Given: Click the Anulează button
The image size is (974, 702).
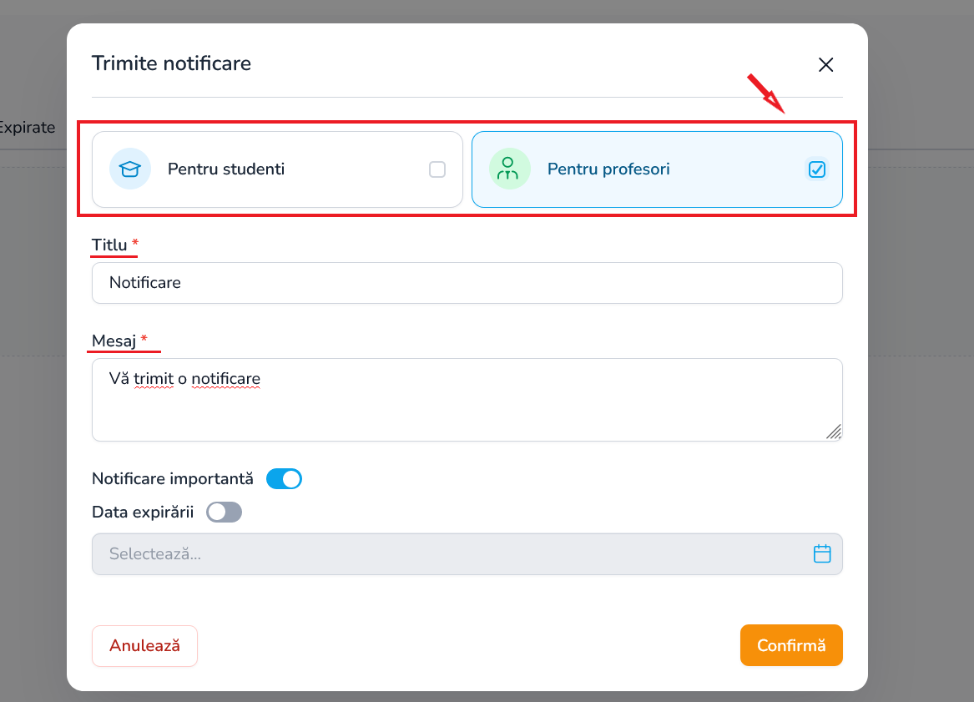Looking at the screenshot, I should tap(144, 646).
